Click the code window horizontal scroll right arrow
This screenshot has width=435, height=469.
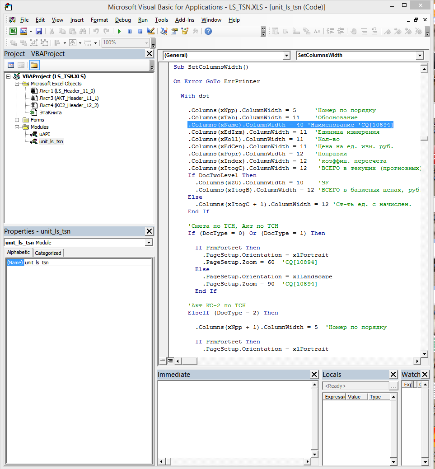pyautogui.click(x=417, y=361)
